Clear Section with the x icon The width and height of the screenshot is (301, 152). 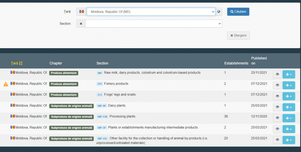pyautogui.click(x=81, y=24)
